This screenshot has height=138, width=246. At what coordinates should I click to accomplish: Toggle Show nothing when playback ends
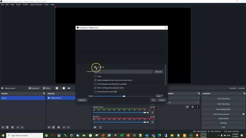(95, 88)
